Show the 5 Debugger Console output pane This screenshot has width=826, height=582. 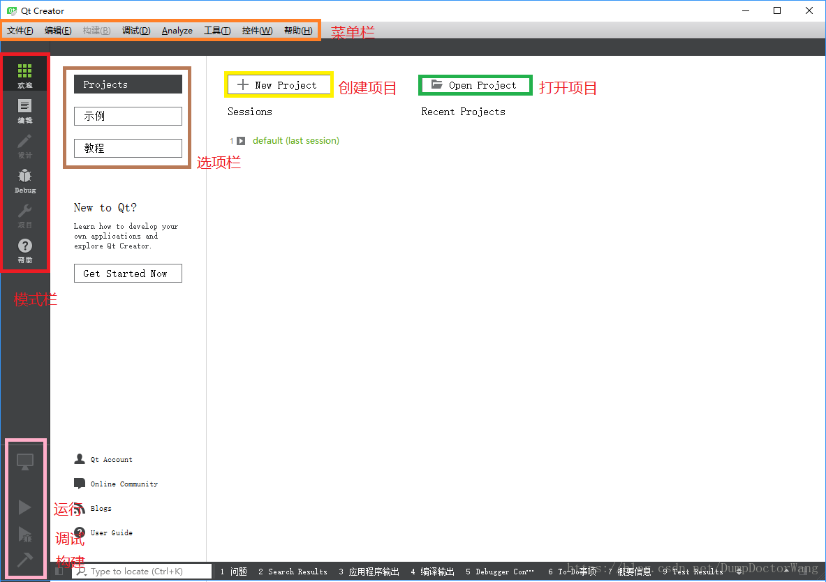point(499,572)
